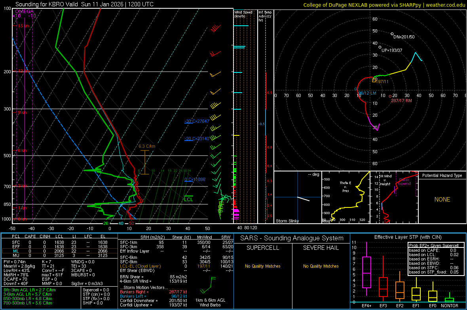
Task: Click 'No Quality Matches' under SEVERE HAIL
Action: click(x=321, y=266)
